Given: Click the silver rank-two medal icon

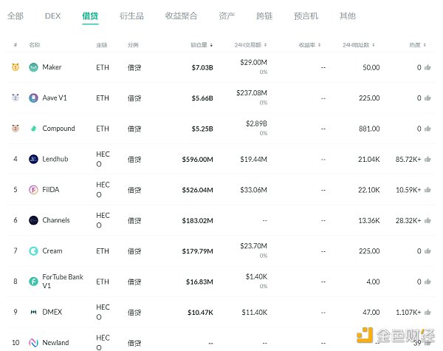Looking at the screenshot, I should point(16,98).
